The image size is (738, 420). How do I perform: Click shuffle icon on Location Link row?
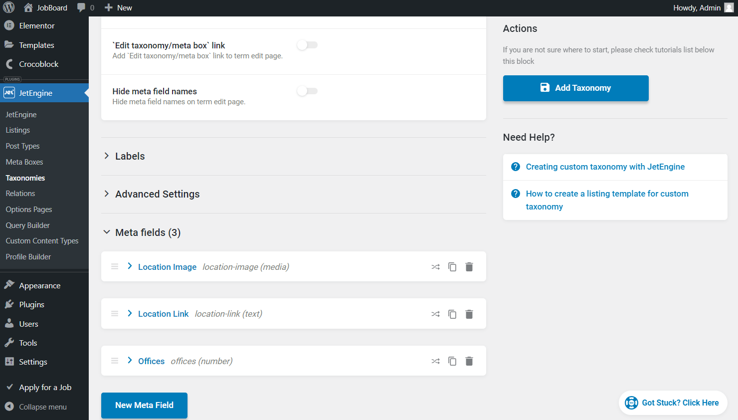coord(435,314)
